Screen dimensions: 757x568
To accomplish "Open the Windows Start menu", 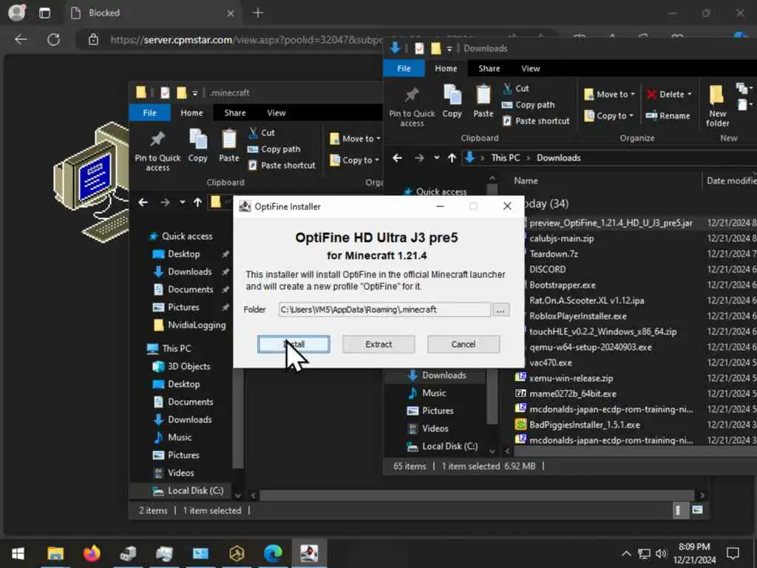I will (x=18, y=553).
